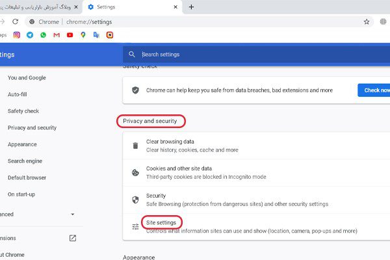
Task: Bookmark this page with star icon
Action: tap(367, 22)
